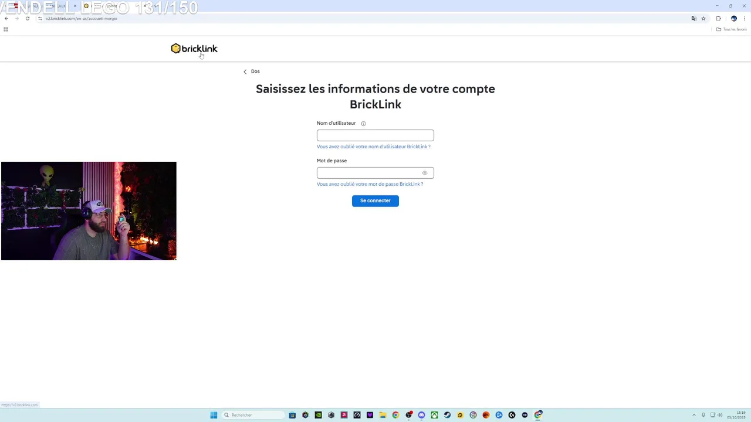The height and width of the screenshot is (422, 751).
Task: Click the taskbar microphone icon
Action: click(703, 415)
